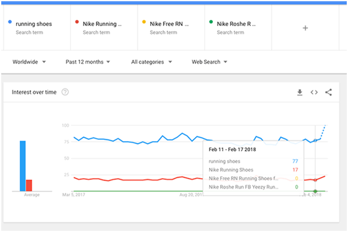348x232 pixels.
Task: Click the green dot beside Nike Roshe R
Action: 211,22
